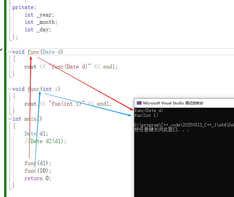Click on 'int _year;' declaration
Viewport: 234px width, 197px height.
pos(39,15)
